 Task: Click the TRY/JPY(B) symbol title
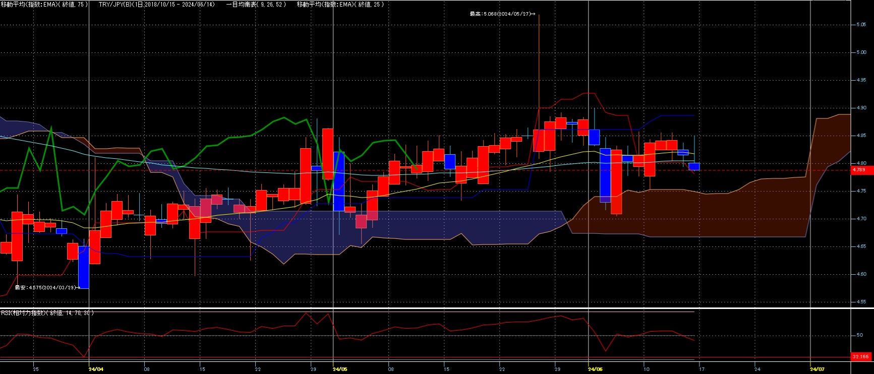point(157,4)
